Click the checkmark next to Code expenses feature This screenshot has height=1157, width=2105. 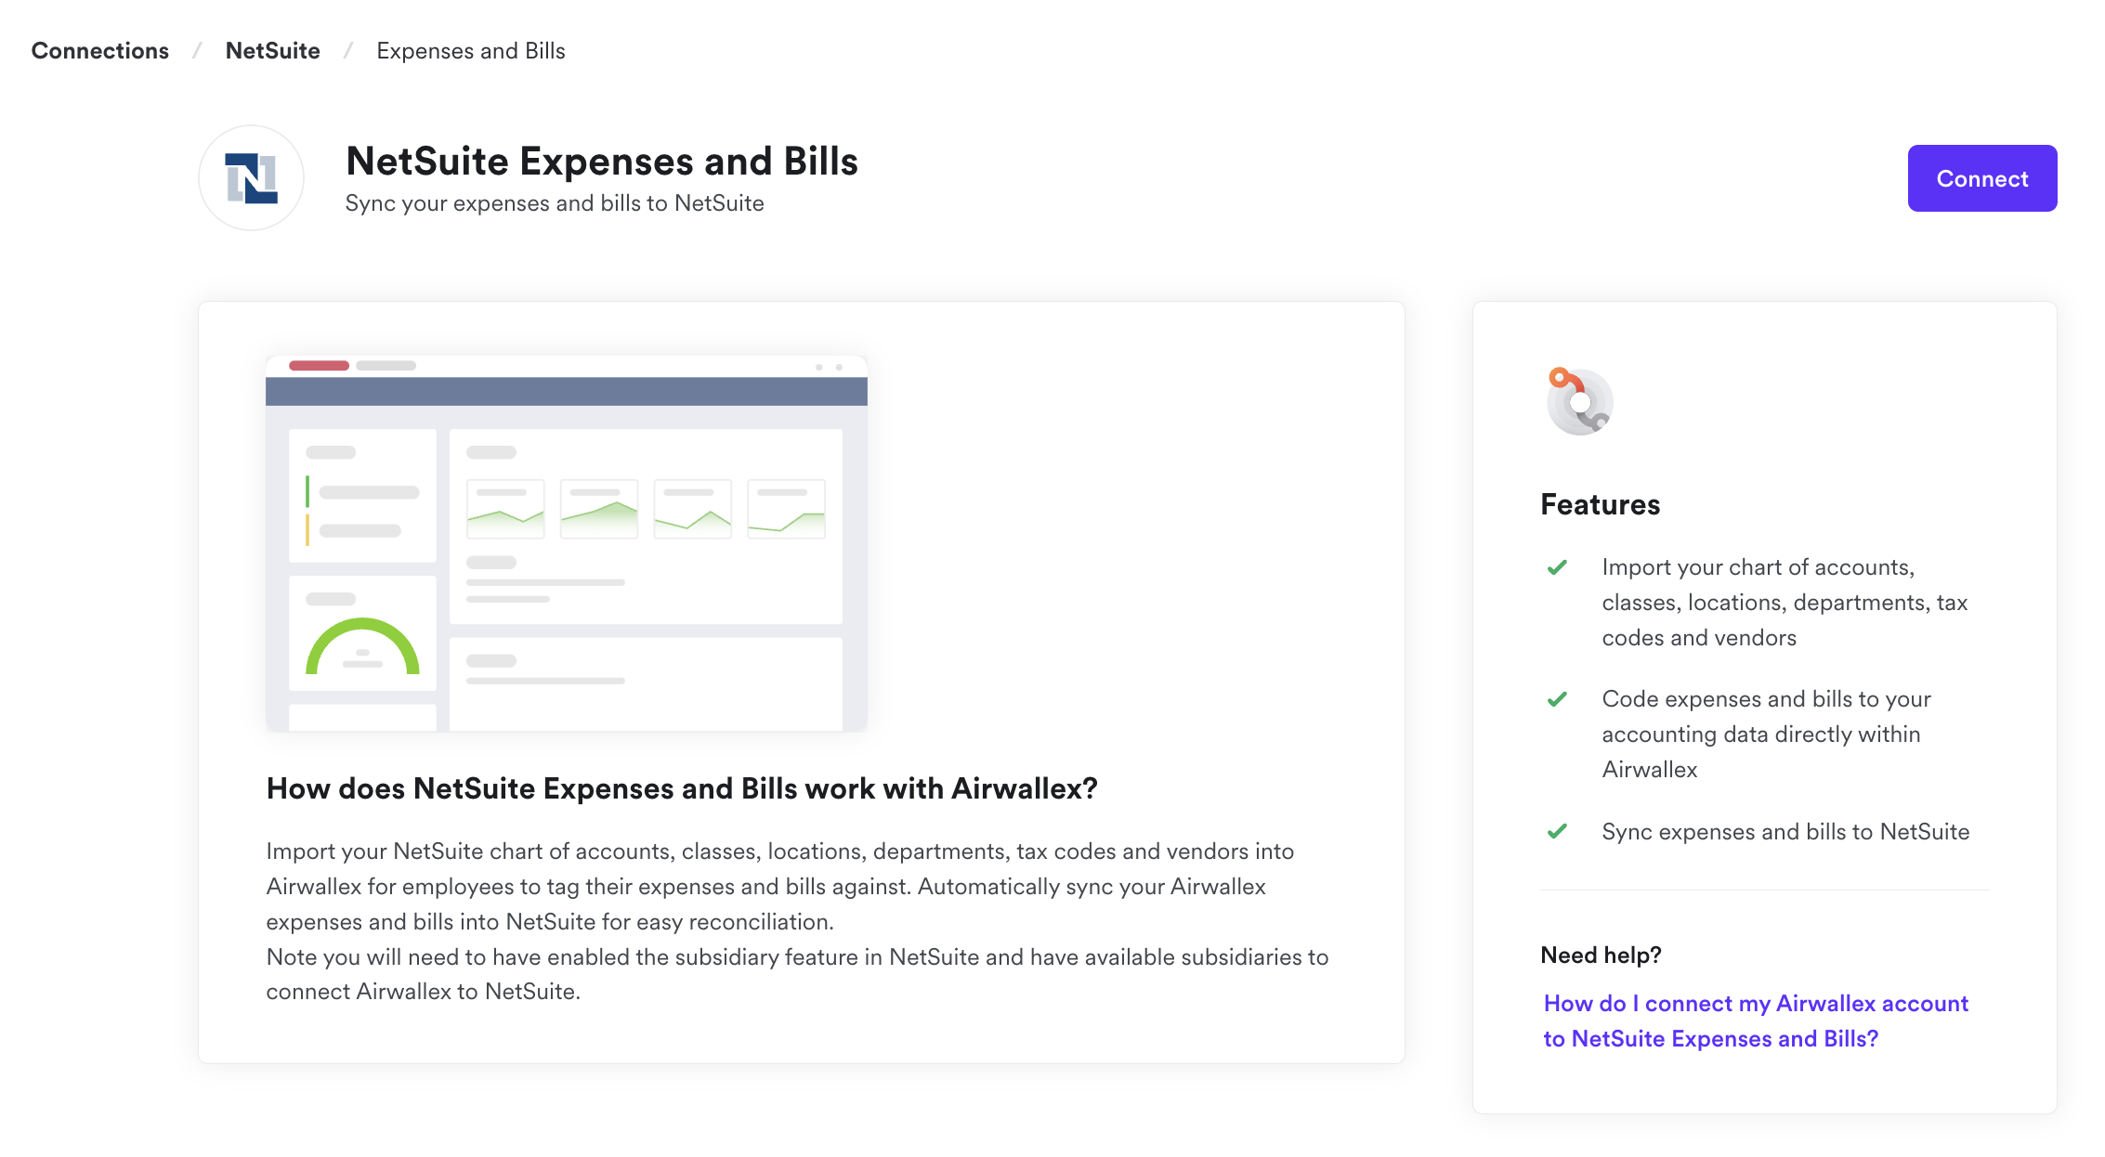pos(1558,699)
